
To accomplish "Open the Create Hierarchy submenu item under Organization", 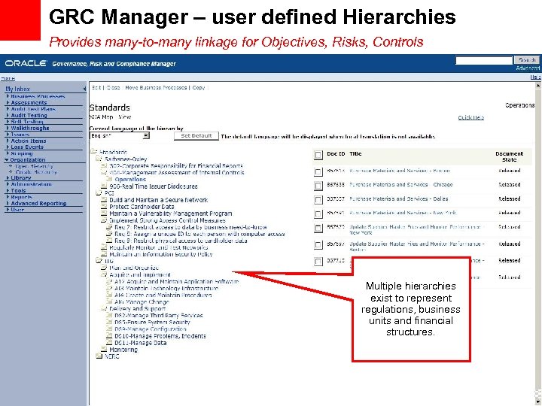I will [x=36, y=172].
